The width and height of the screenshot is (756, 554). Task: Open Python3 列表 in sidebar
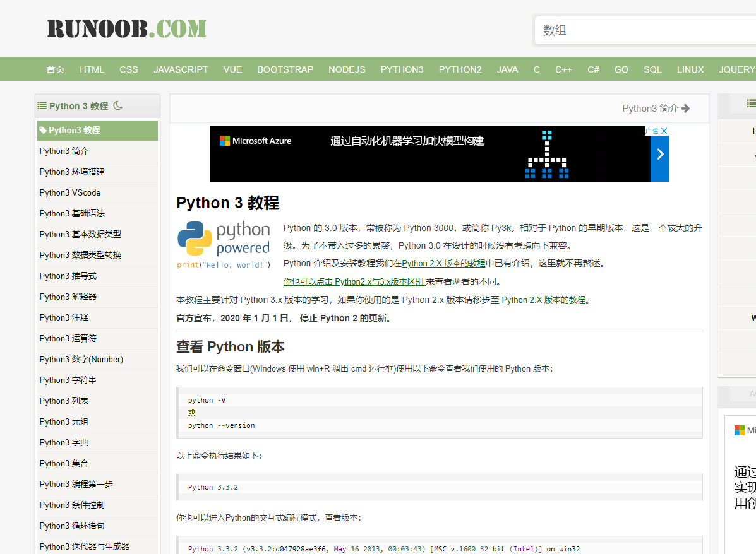point(97,401)
